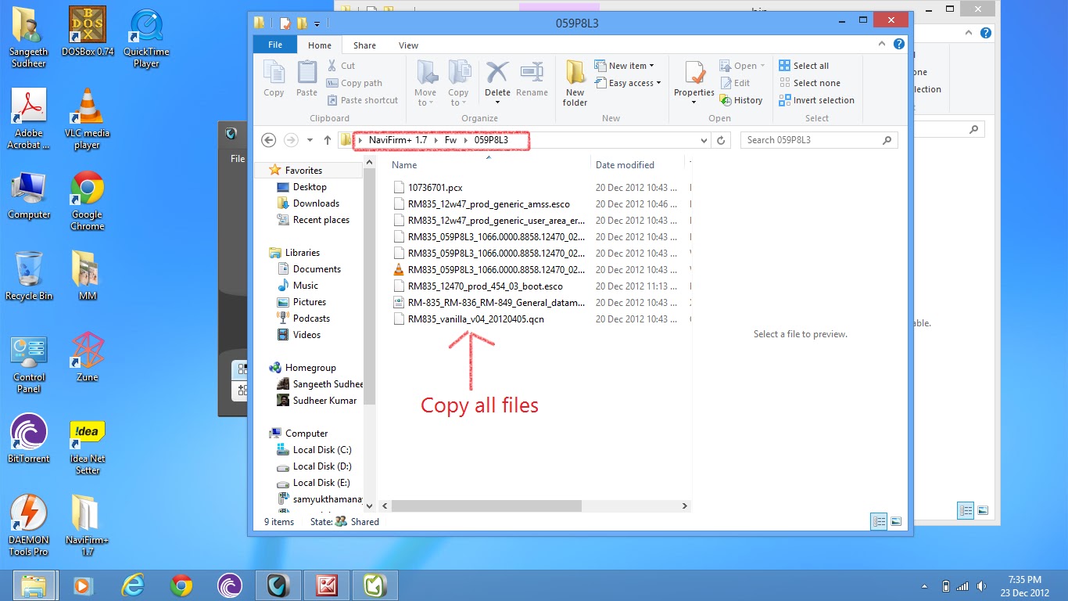
Task: Open History for the selected file
Action: 740,100
